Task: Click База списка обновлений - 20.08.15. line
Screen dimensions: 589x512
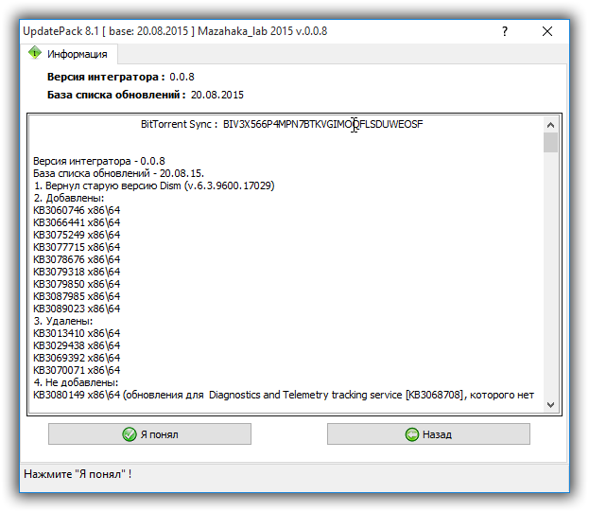Action: [x=118, y=174]
